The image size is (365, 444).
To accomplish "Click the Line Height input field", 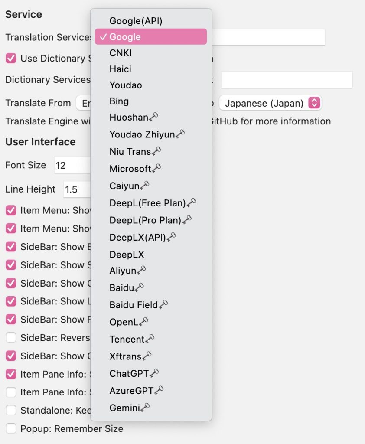I will 77,189.
